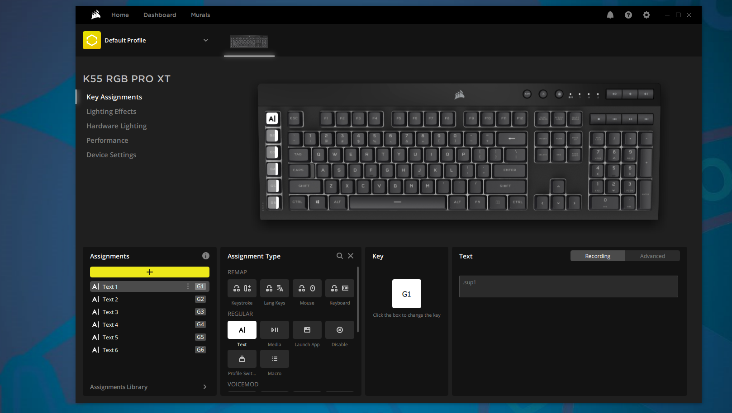Open the help question mark icon
The image size is (732, 413).
pos(628,15)
